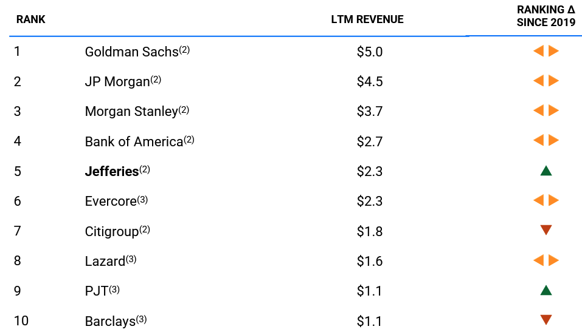Click the bold Jefferies firm name

tap(112, 171)
